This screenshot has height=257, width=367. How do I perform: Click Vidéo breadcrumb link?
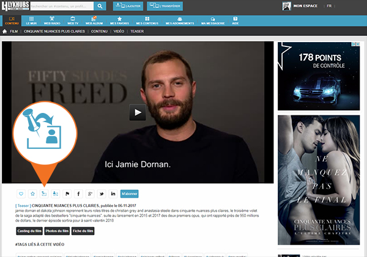click(119, 31)
